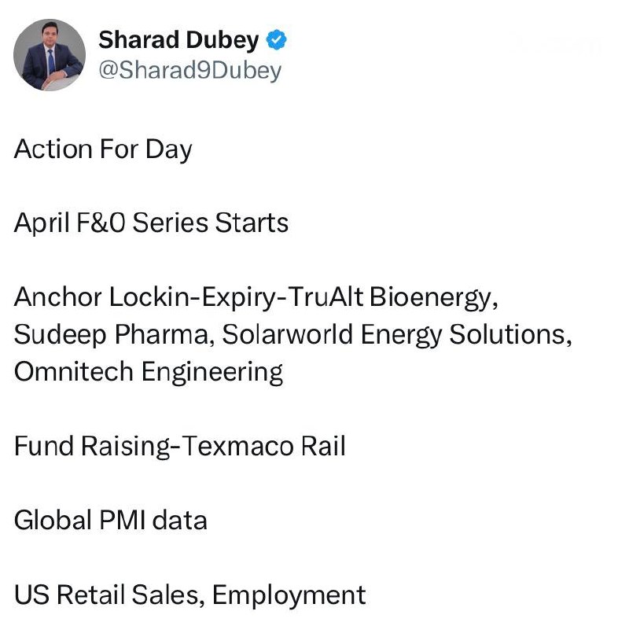Click Sharad Dubey's profile picture
The width and height of the screenshot is (629, 626).
click(x=50, y=54)
